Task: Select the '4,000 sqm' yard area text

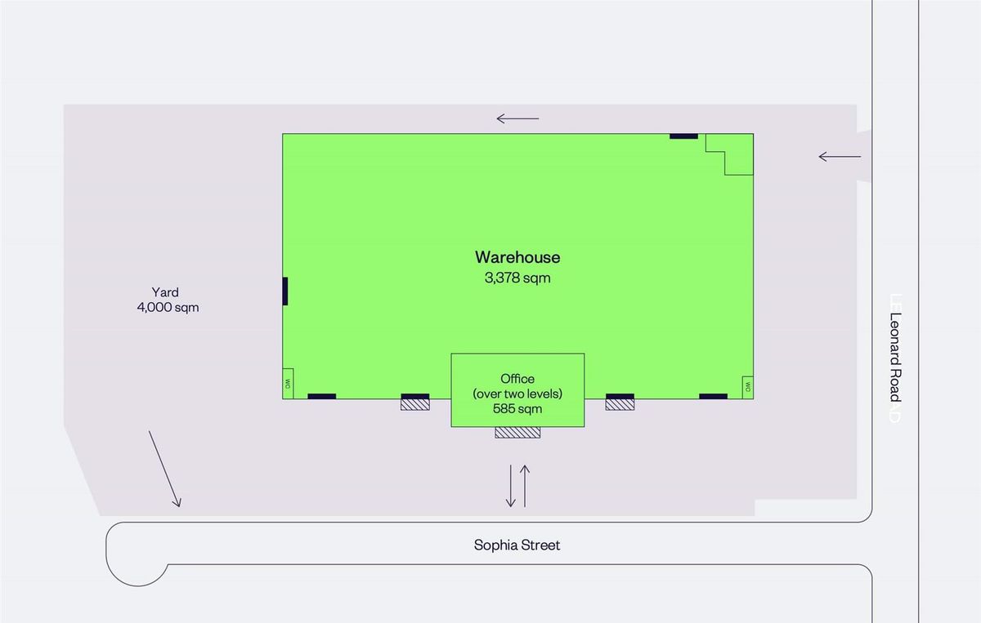Action: 168,308
